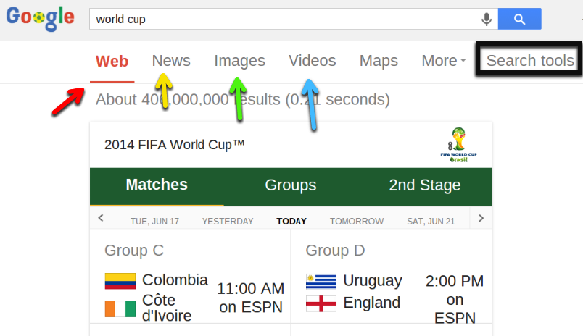Show later dates with right arrow
Image resolution: width=583 pixels, height=336 pixels.
click(481, 218)
